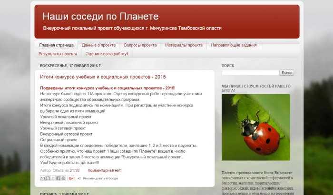Screen dimensions: 333x195
Task: Open post title Итоги конкурса link
Action: click(103, 77)
